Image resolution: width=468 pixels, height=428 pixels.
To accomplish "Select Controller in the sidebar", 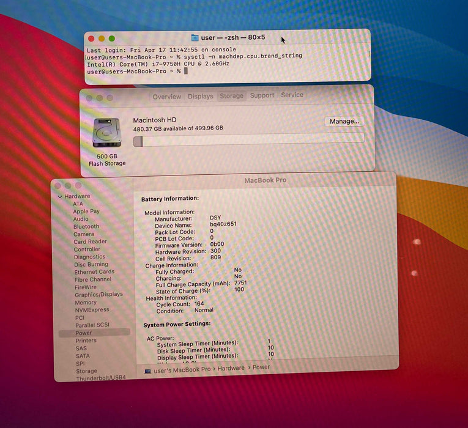I will click(87, 249).
